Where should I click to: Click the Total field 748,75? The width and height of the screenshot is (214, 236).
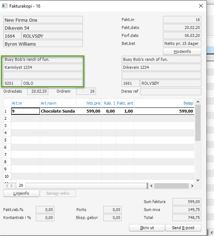(187, 218)
